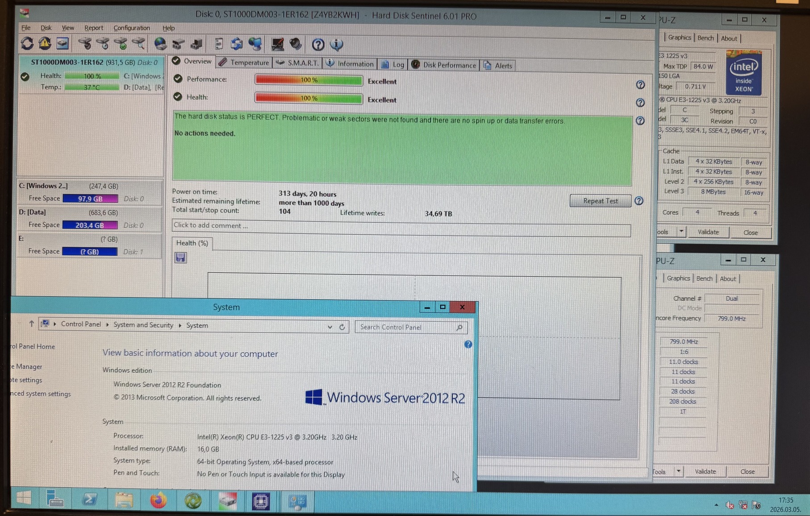Open the File menu

click(x=26, y=28)
